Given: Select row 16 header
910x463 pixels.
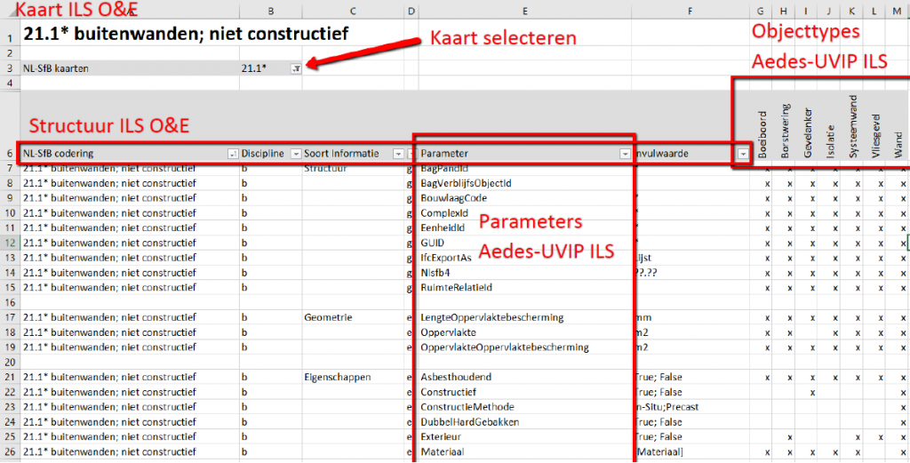Looking at the screenshot, I should click(x=9, y=302).
